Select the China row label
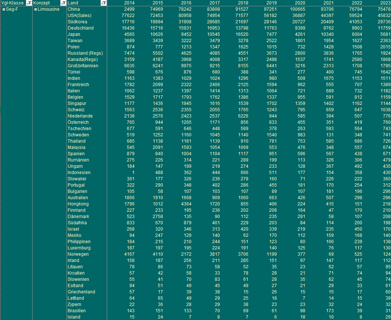Viewport: 391px width, 320px height. (x=74, y=9)
